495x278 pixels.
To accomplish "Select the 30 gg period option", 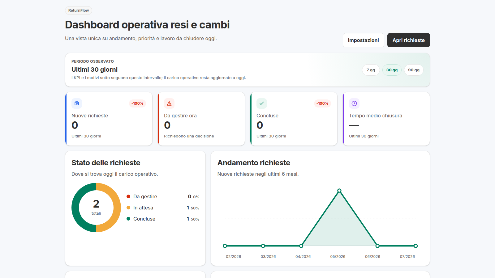I will point(392,70).
